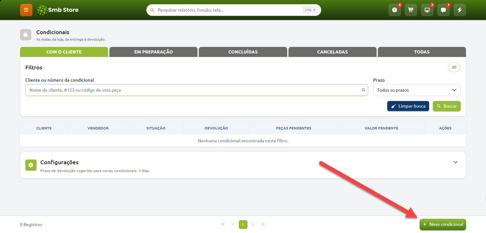This screenshot has width=486, height=233.
Task: Click the VALOR PENDENTE column header
Action: pos(381,128)
